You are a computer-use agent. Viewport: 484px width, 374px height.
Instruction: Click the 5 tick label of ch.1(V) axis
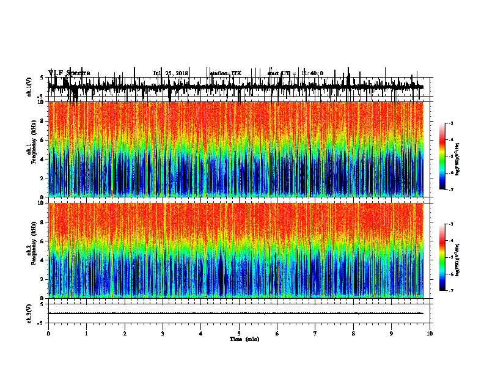42,78
